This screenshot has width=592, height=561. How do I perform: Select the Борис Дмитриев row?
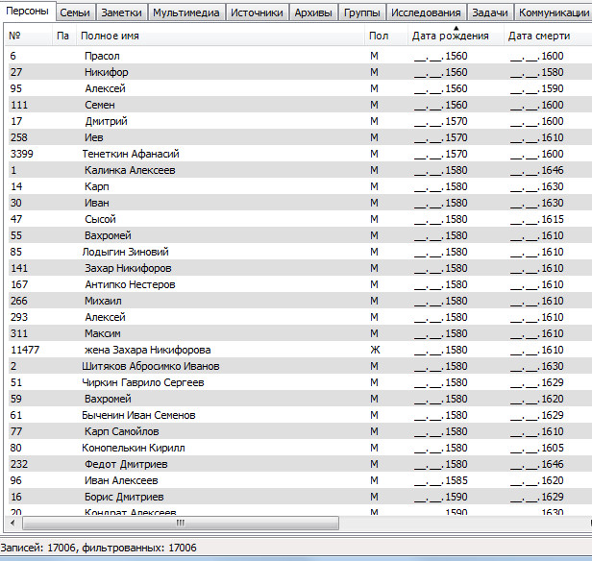[298, 498]
